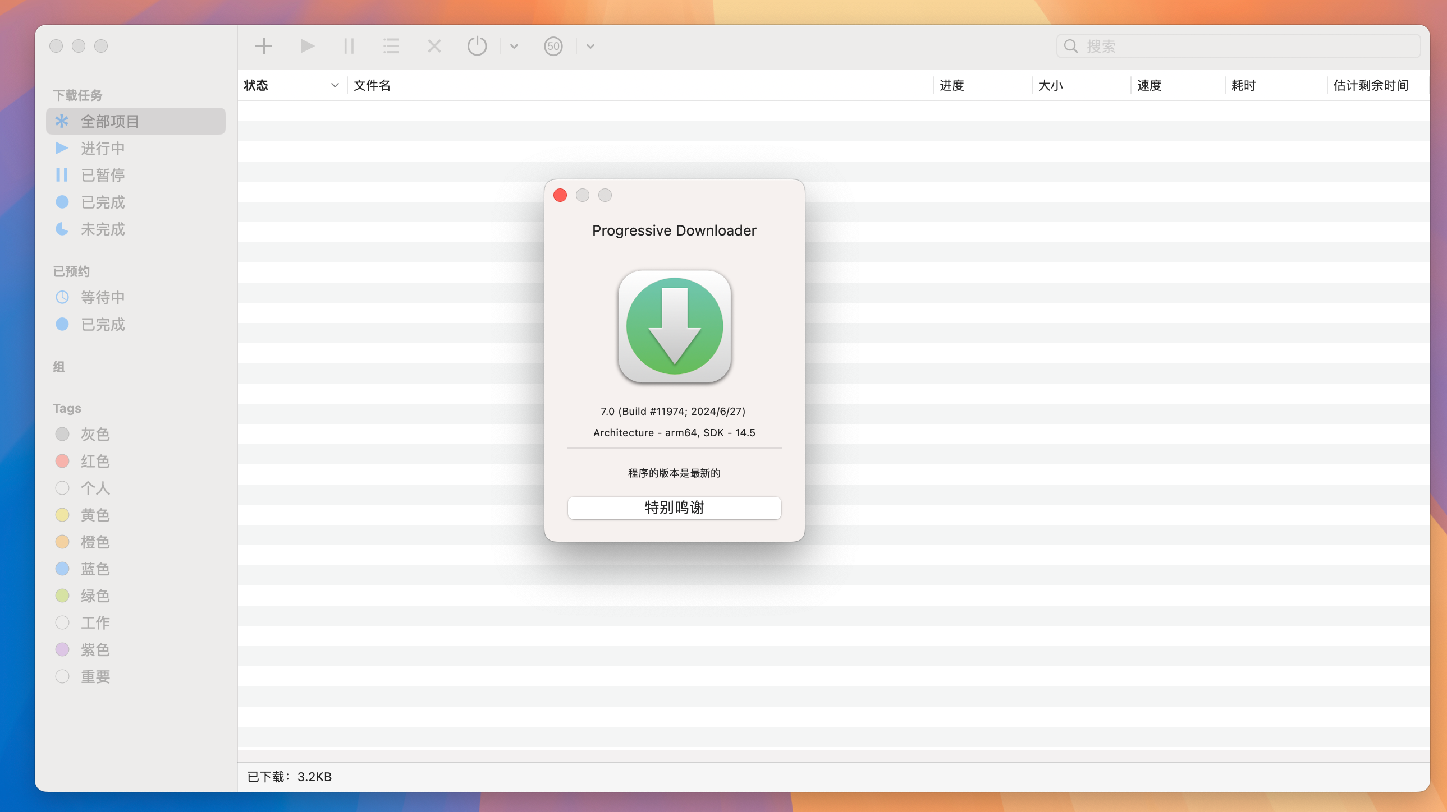Select 全部项目 in the sidebar

pyautogui.click(x=136, y=121)
